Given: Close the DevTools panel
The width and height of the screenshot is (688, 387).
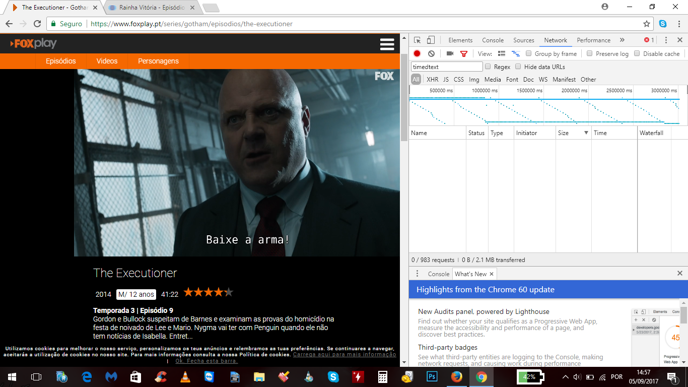Looking at the screenshot, I should pyautogui.click(x=679, y=40).
